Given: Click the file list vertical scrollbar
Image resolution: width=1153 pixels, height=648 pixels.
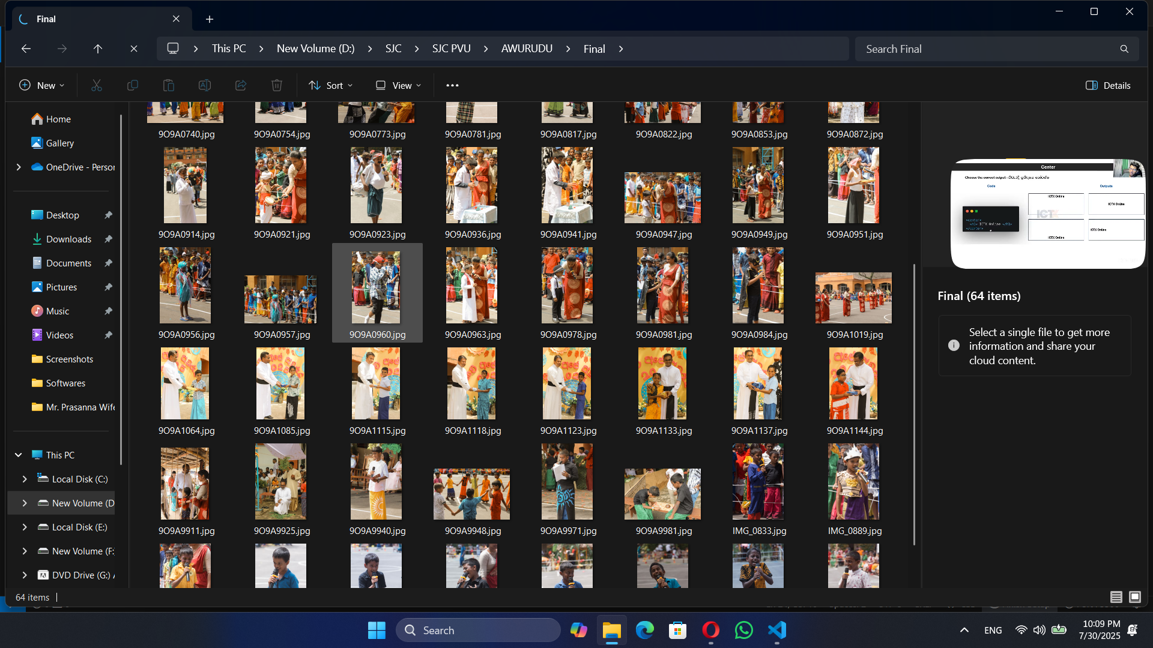Looking at the screenshot, I should 914,404.
